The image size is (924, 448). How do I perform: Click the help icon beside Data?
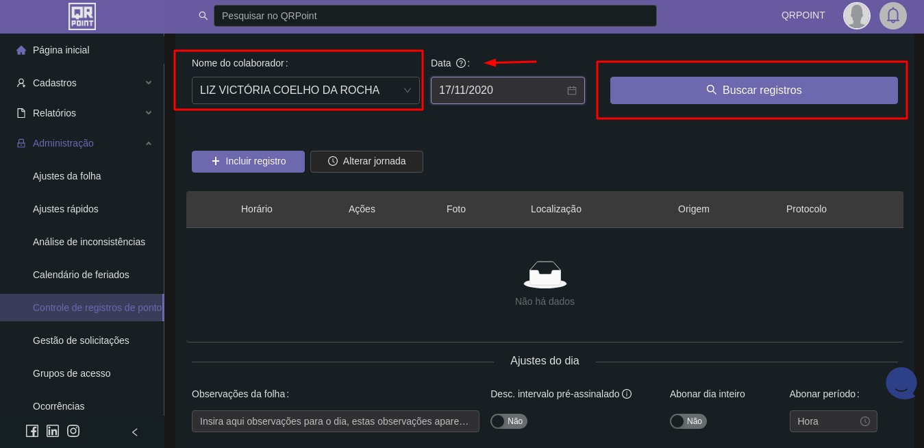[x=461, y=63]
